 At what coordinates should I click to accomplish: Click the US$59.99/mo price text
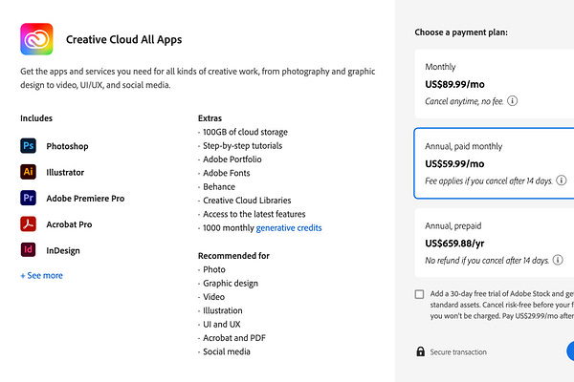click(x=454, y=163)
